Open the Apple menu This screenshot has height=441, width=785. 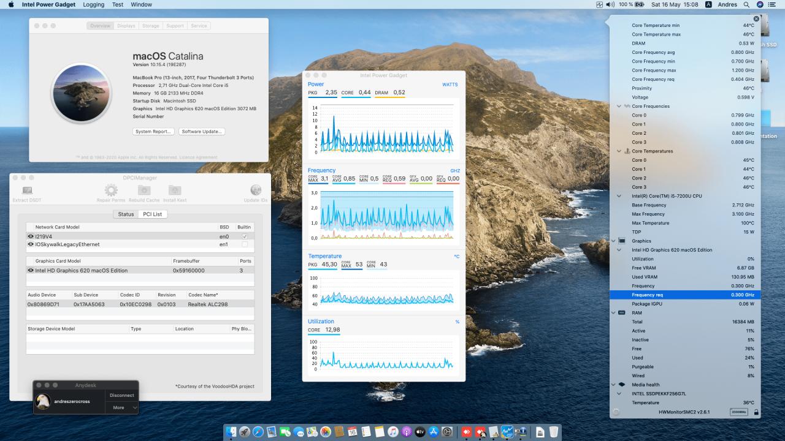[x=11, y=4]
